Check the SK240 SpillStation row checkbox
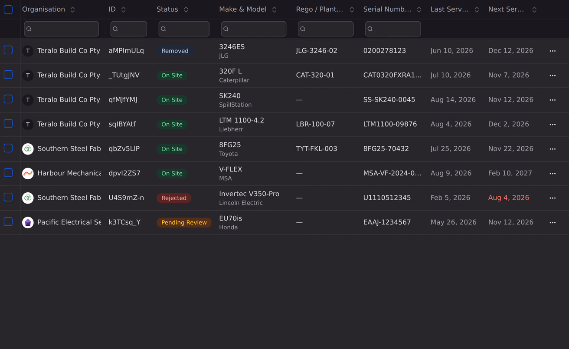 tap(8, 99)
